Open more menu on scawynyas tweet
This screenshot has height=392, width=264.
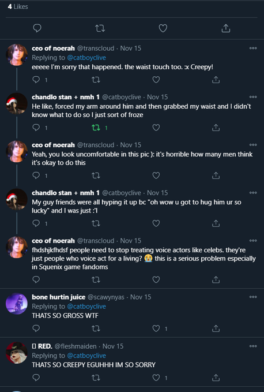pos(253,297)
